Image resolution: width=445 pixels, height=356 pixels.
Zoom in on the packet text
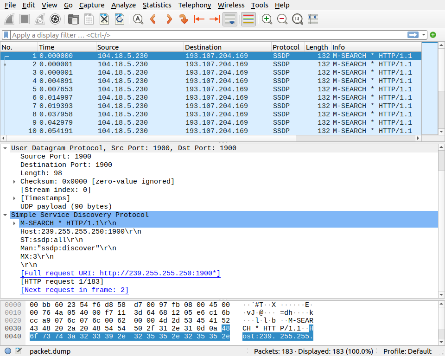click(267, 19)
